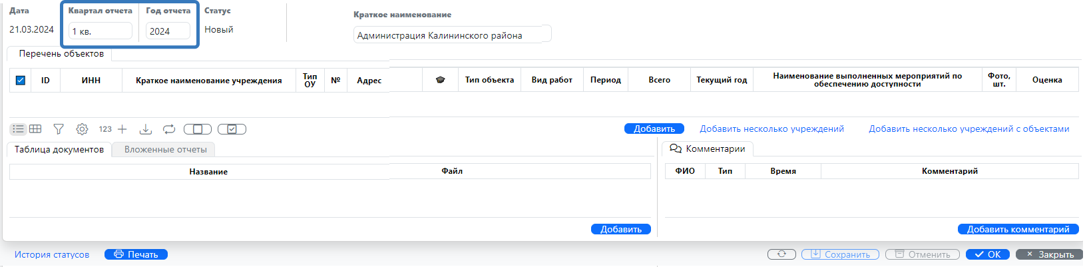1085x267 pixels.
Task: Switch to list view icon
Action: pyautogui.click(x=18, y=129)
